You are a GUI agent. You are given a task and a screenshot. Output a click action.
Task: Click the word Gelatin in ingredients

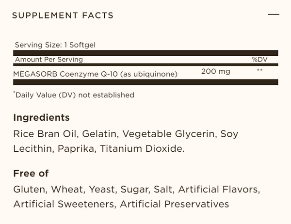(99, 133)
